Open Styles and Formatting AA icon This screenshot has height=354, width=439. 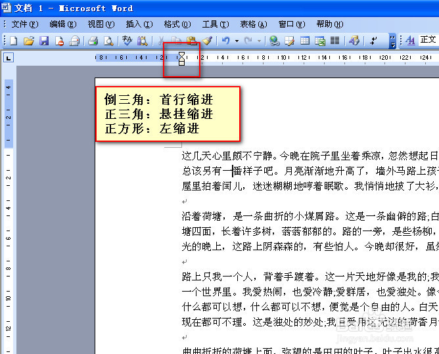(x=410, y=41)
